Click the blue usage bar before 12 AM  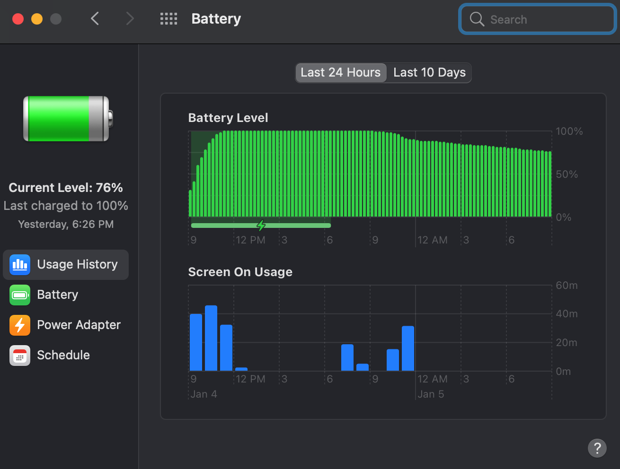[408, 348]
